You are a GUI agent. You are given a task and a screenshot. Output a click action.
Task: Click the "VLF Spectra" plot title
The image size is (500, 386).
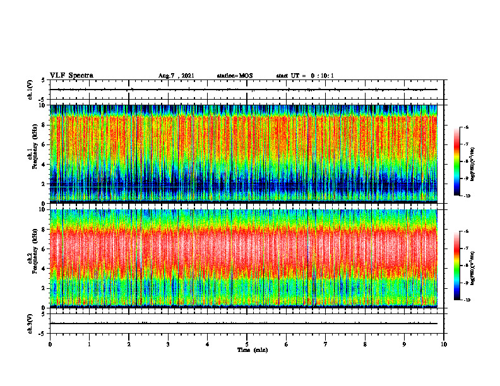point(71,76)
